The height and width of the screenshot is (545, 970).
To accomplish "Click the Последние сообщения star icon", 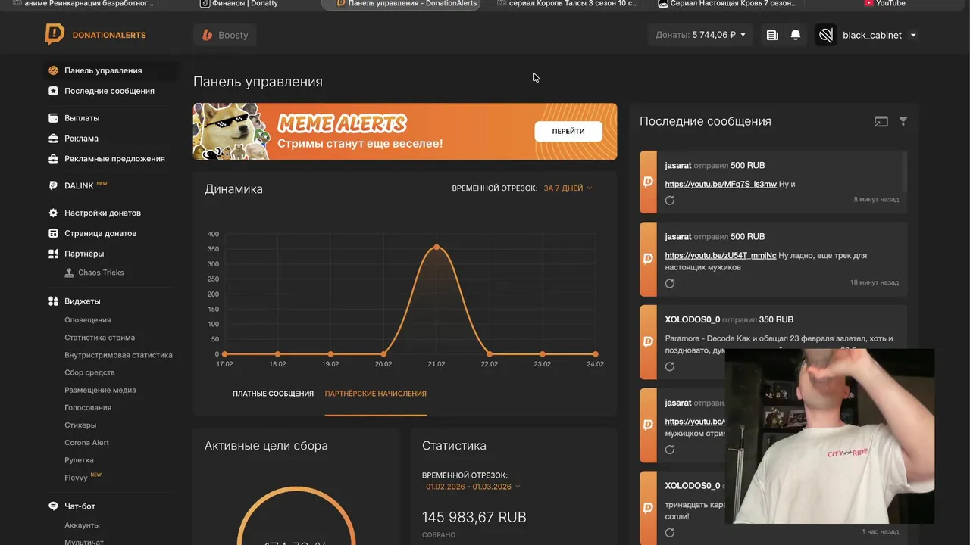I will pyautogui.click(x=53, y=91).
